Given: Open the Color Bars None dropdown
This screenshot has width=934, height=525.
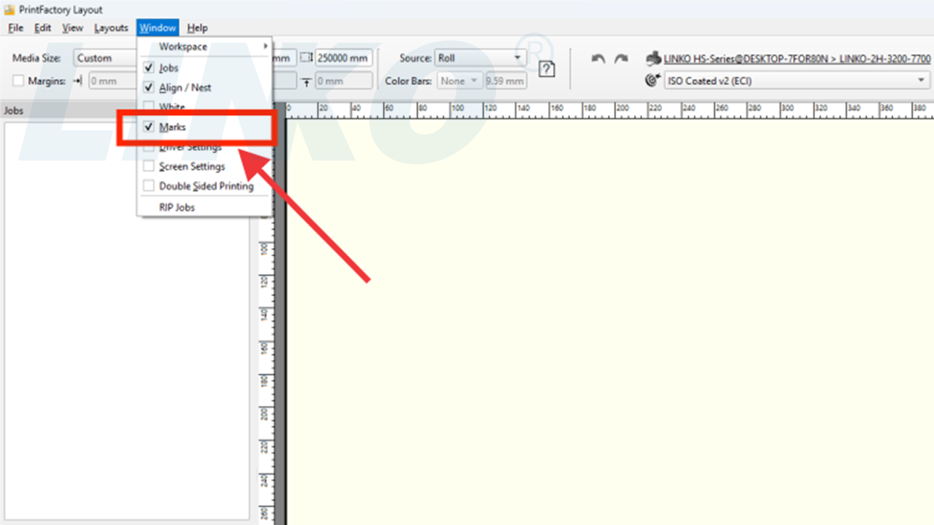Looking at the screenshot, I should (x=460, y=81).
